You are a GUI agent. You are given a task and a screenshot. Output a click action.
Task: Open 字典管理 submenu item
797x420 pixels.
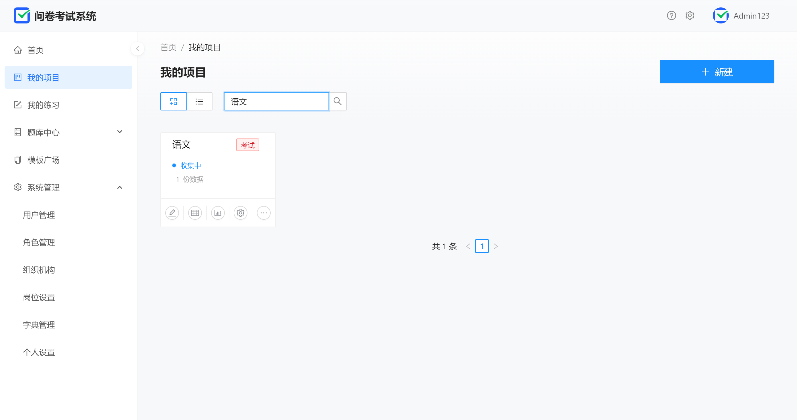(68, 325)
